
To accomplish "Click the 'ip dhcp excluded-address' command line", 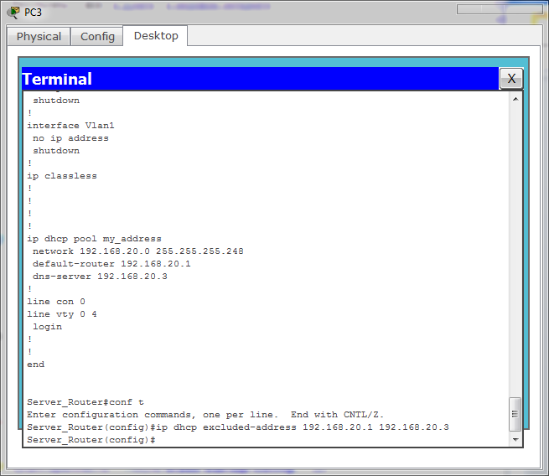I will (x=238, y=427).
